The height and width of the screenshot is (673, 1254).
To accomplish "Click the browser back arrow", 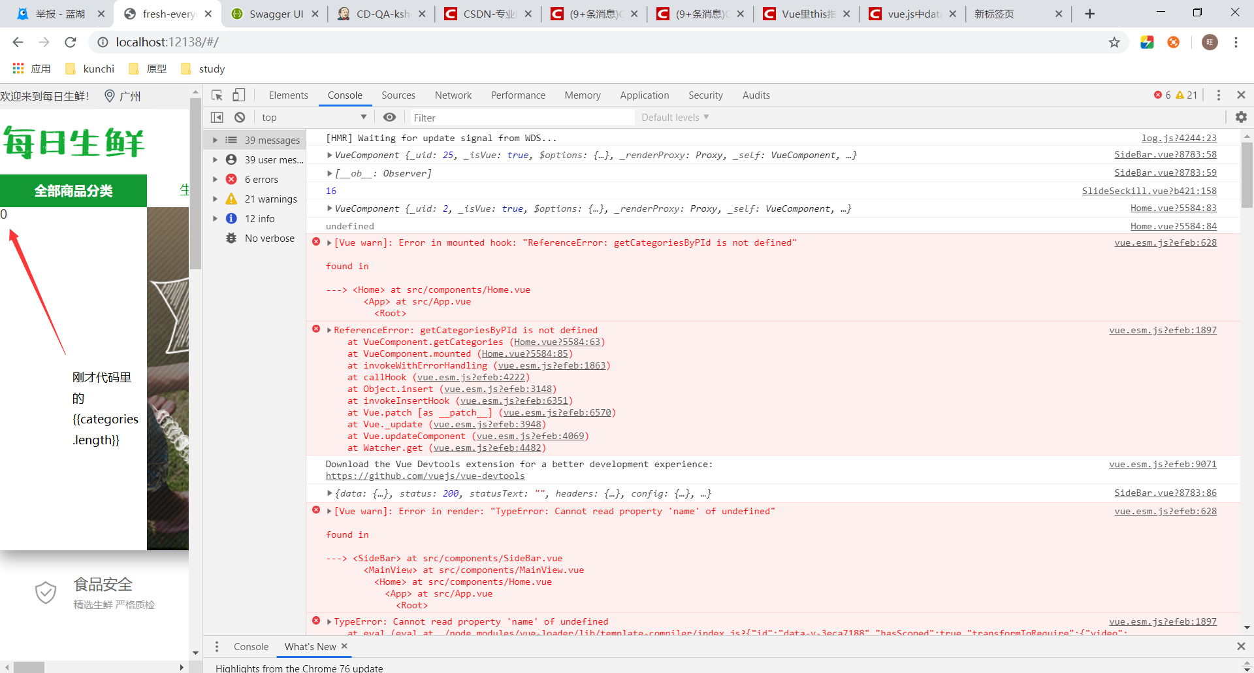I will pos(18,42).
